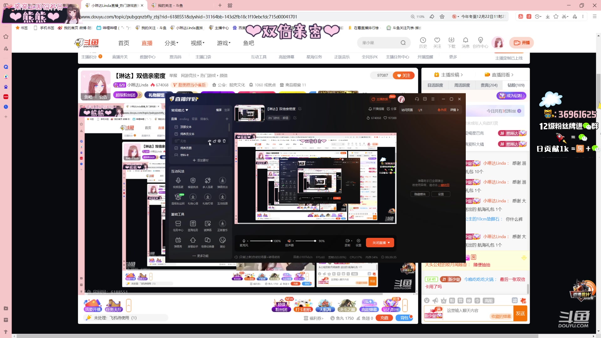Image resolution: width=601 pixels, height=338 pixels.
Task: Open the 视频 dropdown in Douyu nav
Action: pos(198,43)
